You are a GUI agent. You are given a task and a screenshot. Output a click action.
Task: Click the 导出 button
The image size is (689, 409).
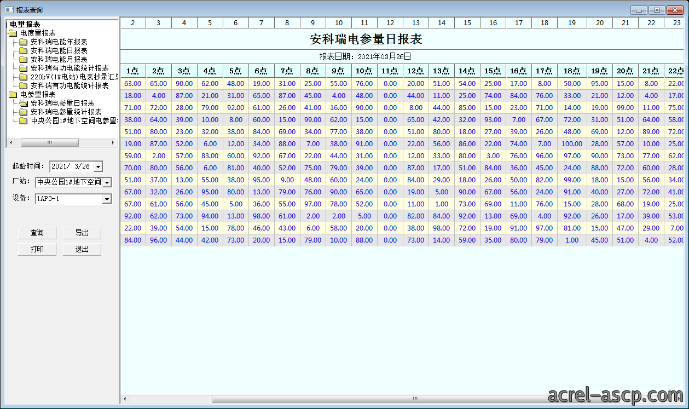[x=82, y=233]
